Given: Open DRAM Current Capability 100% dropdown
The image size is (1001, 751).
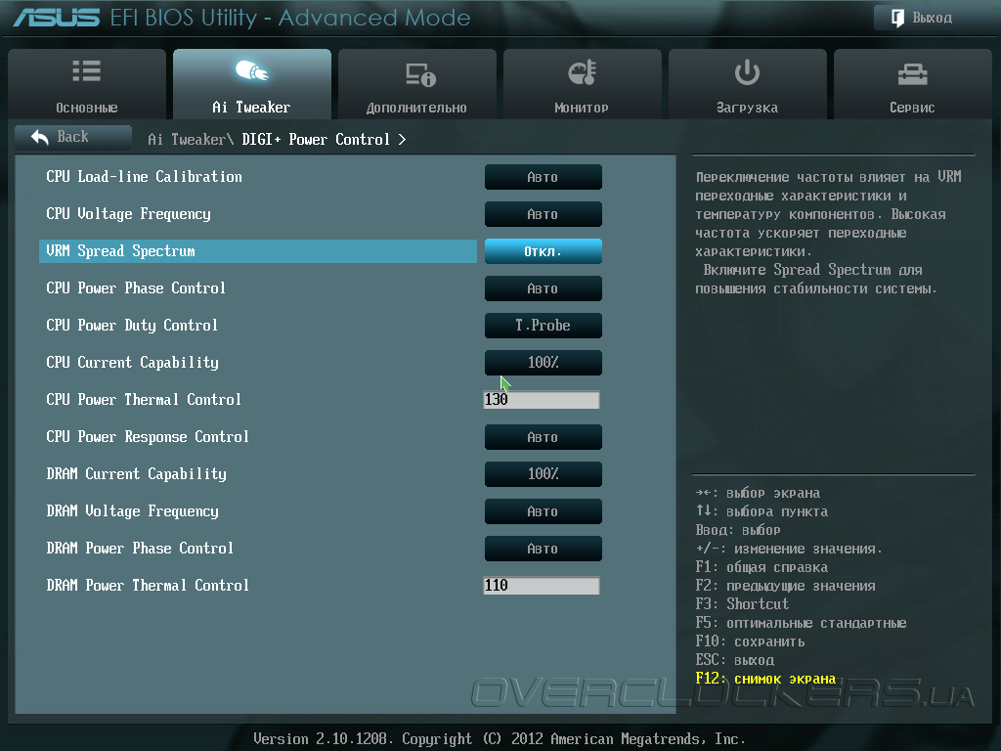Looking at the screenshot, I should [x=543, y=474].
